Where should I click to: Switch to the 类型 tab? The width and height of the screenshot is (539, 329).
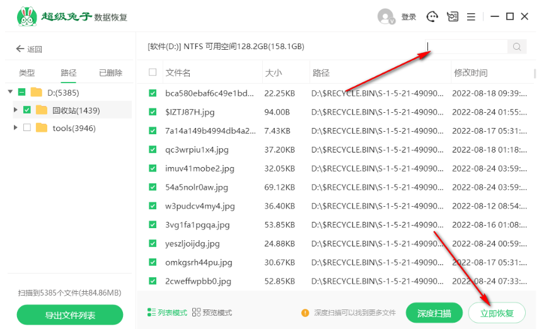click(x=26, y=72)
